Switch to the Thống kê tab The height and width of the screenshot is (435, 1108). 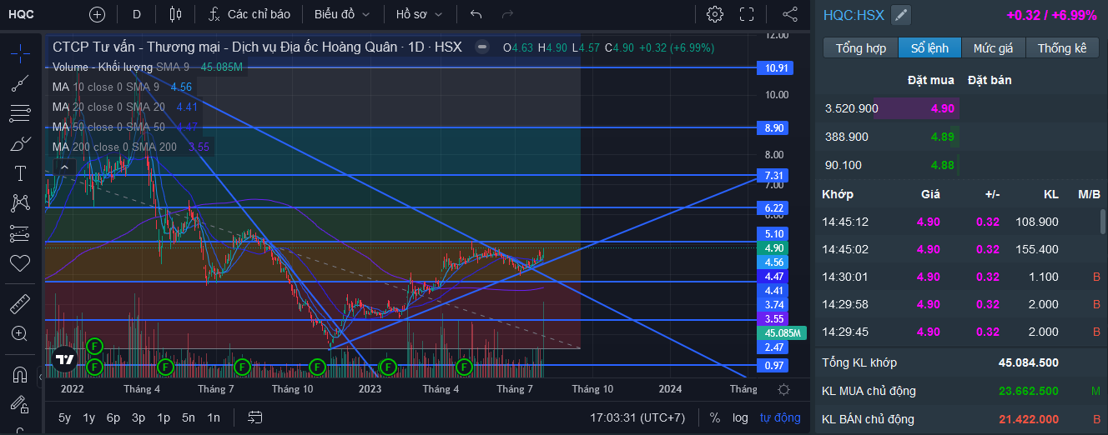pyautogui.click(x=1062, y=48)
